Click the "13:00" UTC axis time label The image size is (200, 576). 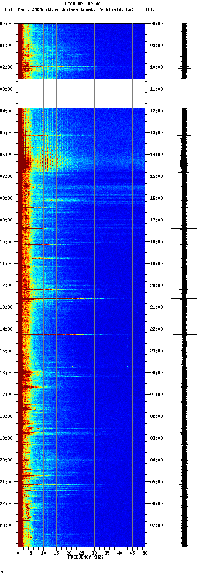pyautogui.click(x=157, y=133)
